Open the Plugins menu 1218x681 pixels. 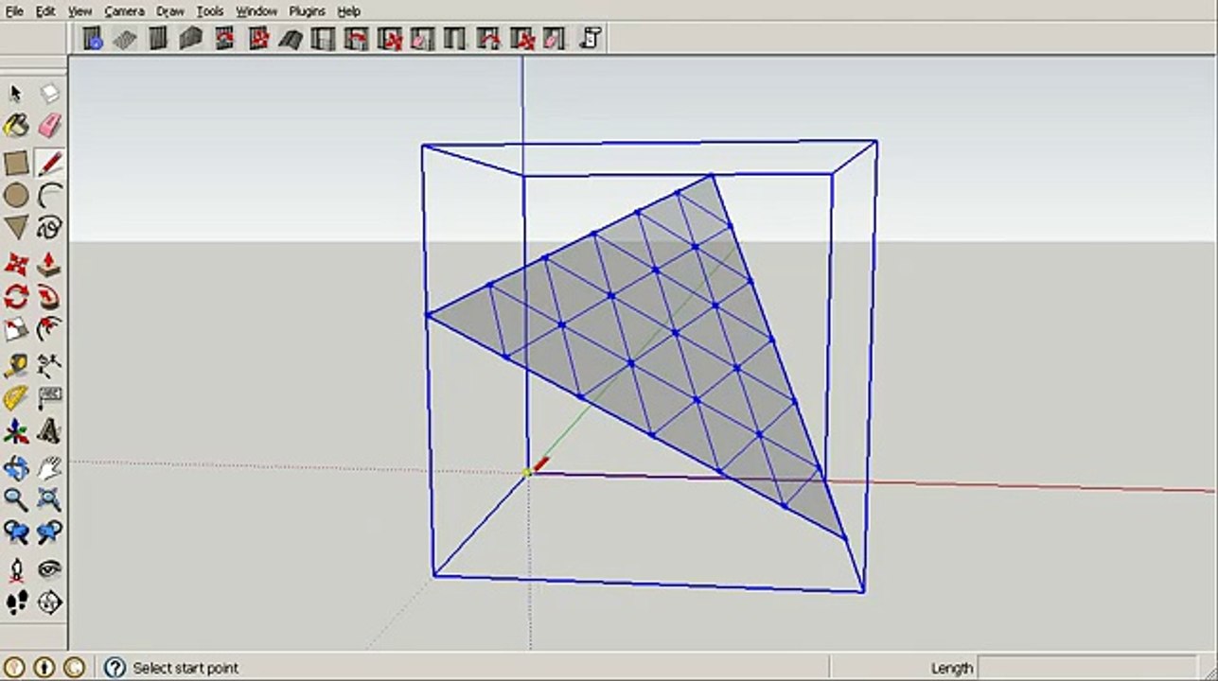tap(307, 11)
